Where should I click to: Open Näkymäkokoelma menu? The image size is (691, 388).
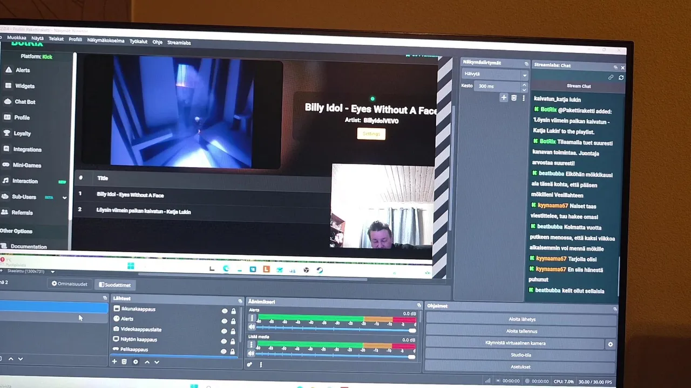(106, 40)
